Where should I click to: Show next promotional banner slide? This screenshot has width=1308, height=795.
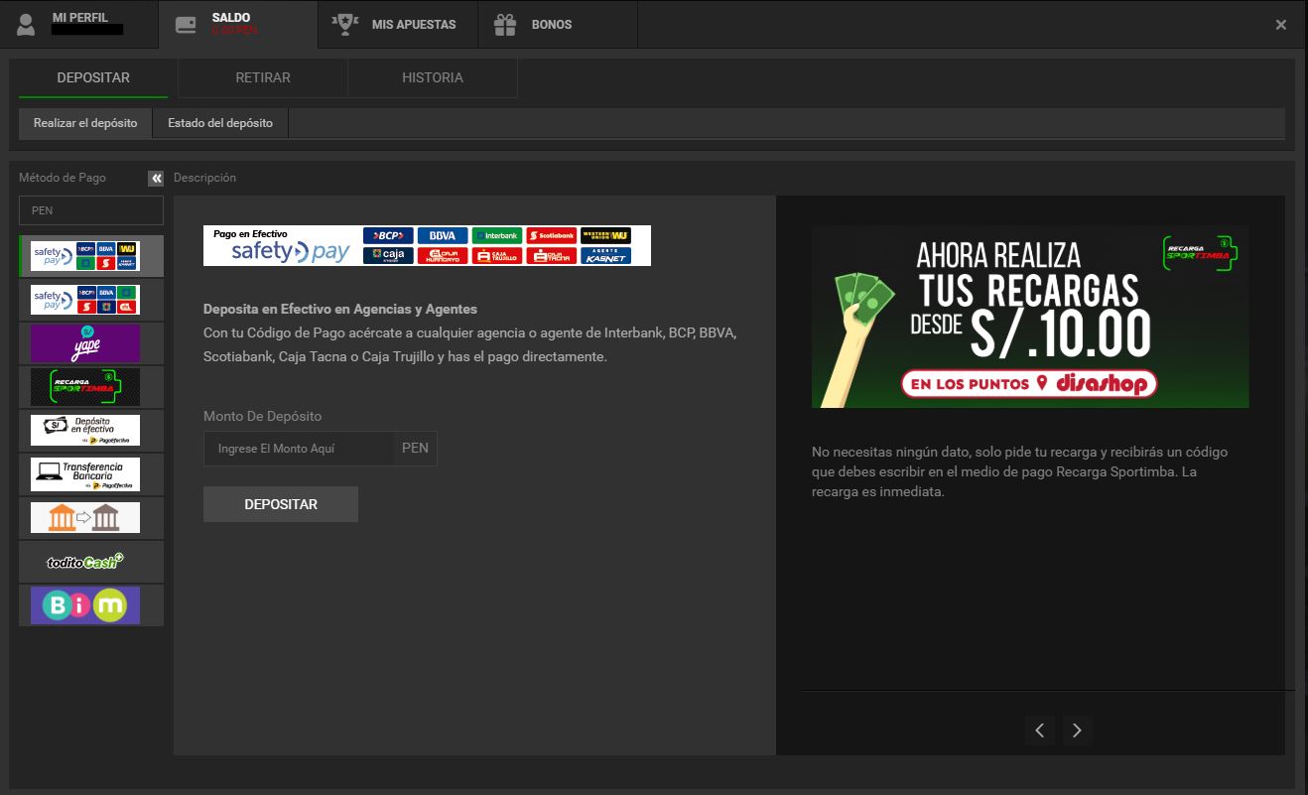1077,730
